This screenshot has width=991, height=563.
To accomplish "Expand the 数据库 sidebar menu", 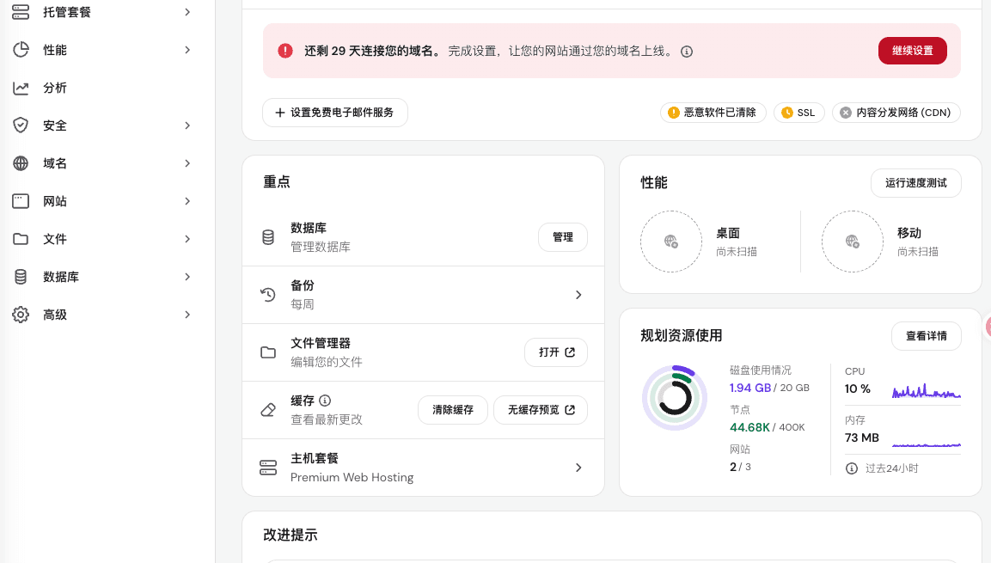I will [187, 277].
